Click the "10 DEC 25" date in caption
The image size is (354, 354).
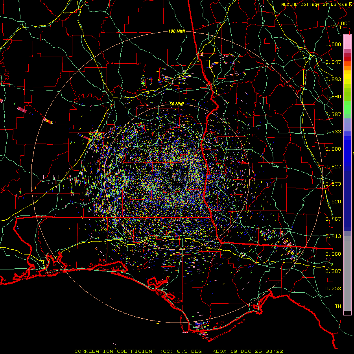point(245,351)
